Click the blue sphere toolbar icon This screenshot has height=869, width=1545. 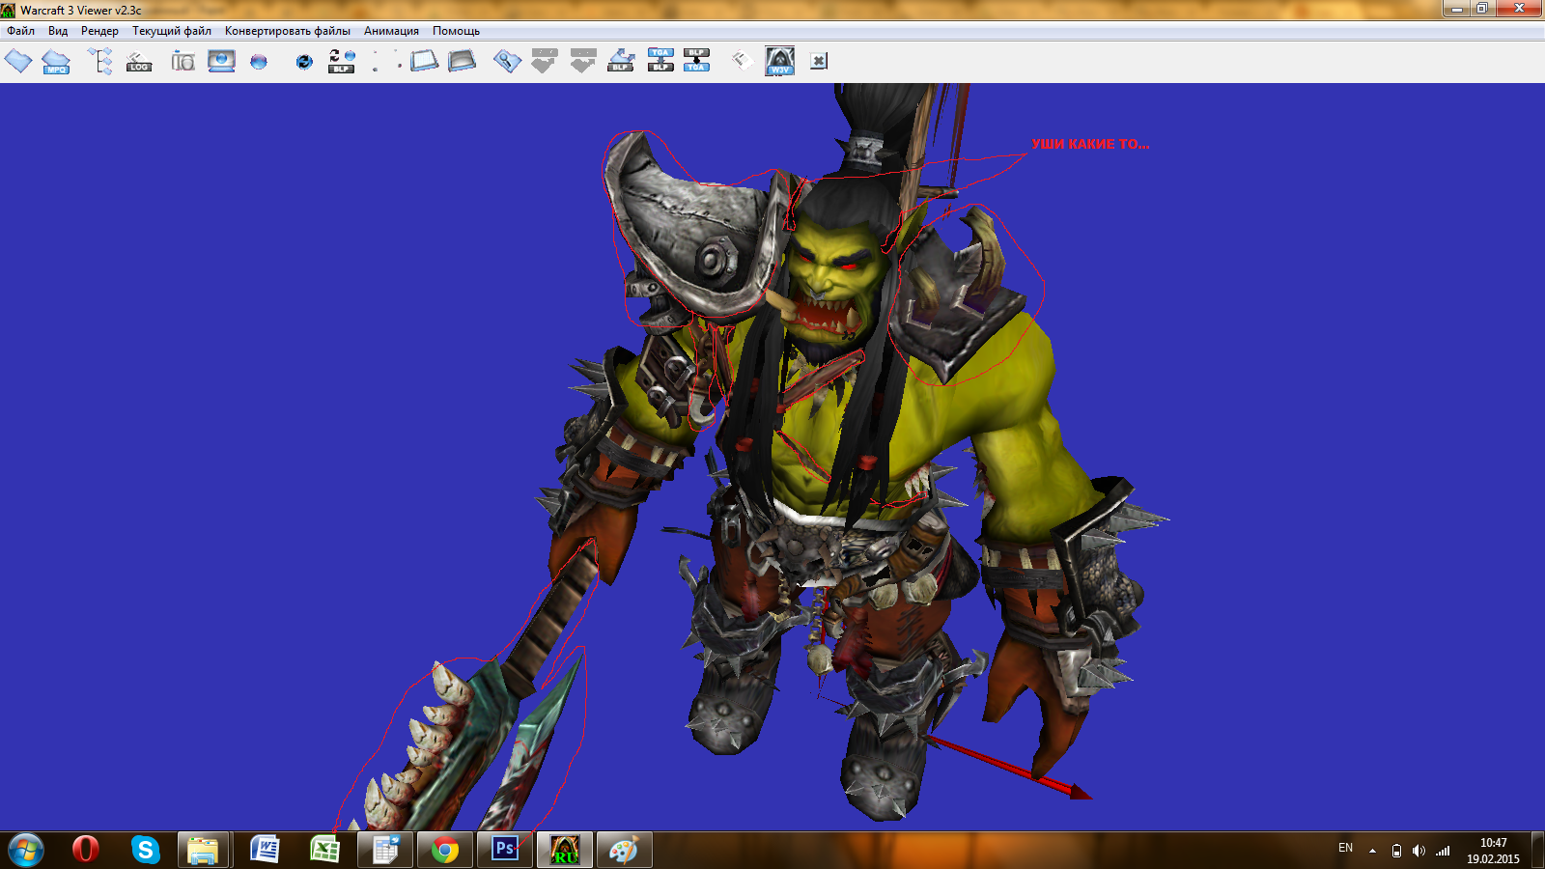[x=259, y=62]
